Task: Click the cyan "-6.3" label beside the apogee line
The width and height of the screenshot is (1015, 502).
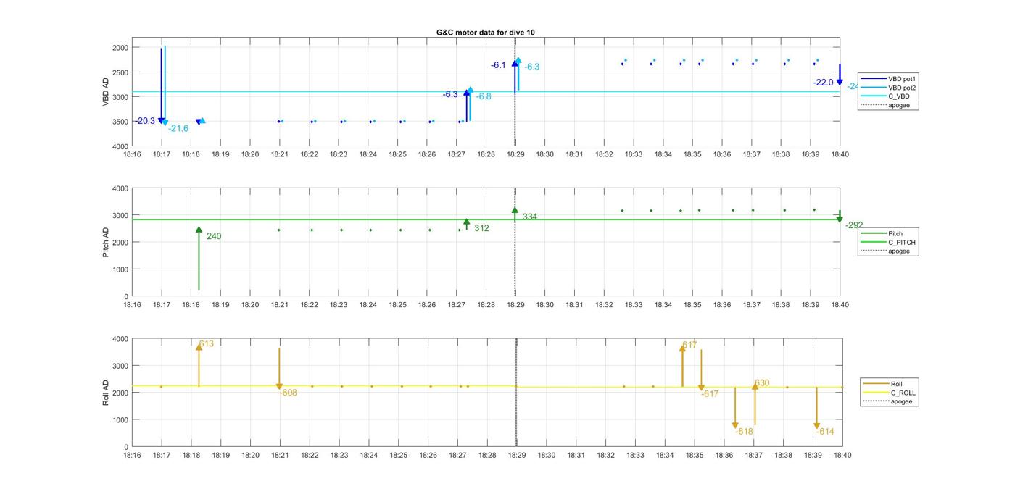Action: tap(532, 67)
